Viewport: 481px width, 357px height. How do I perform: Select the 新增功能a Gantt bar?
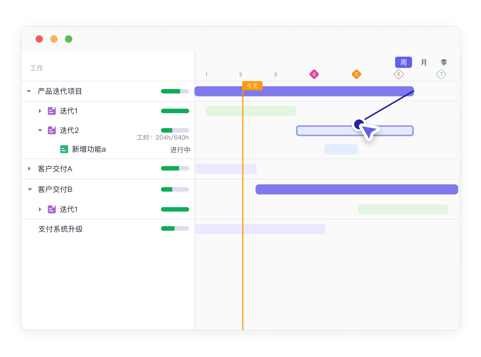341,149
